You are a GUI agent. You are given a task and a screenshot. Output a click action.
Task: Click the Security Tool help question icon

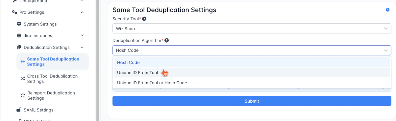tap(144, 19)
